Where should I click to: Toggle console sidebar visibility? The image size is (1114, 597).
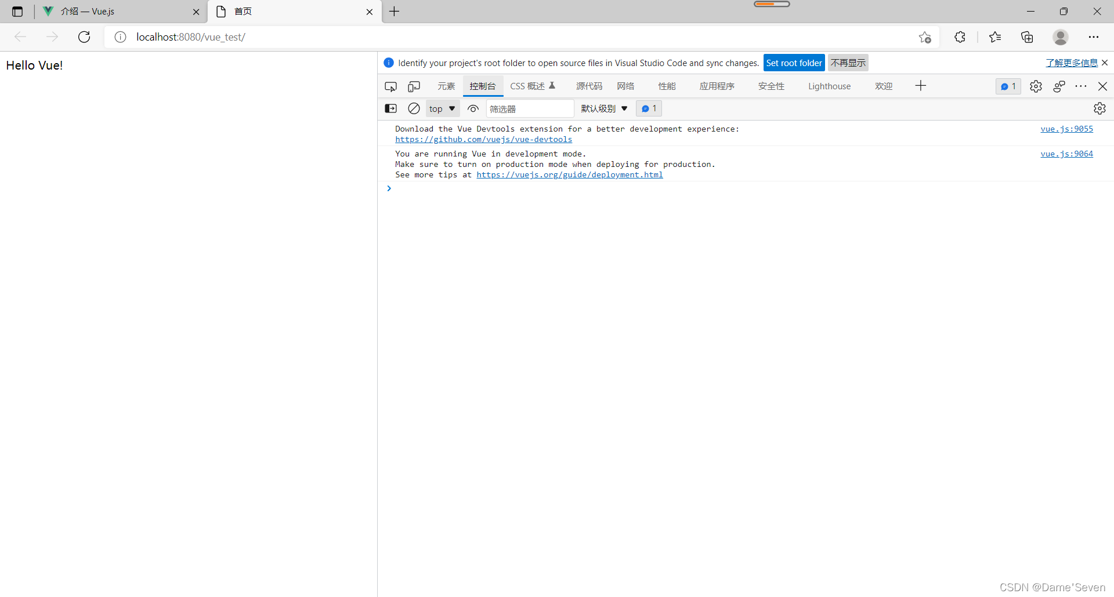pyautogui.click(x=391, y=108)
